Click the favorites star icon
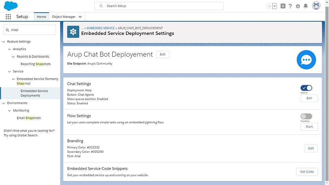This screenshot has width=329, height=185. [269, 6]
